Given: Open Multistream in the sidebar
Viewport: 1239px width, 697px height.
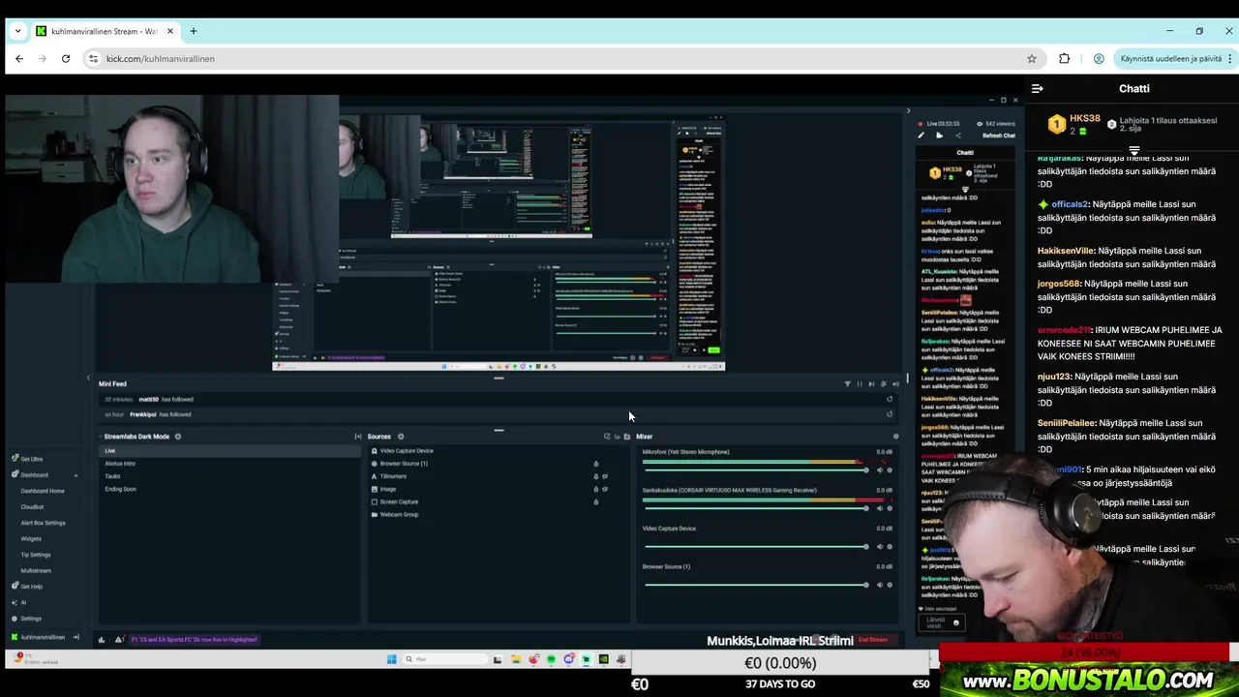Looking at the screenshot, I should 36,570.
